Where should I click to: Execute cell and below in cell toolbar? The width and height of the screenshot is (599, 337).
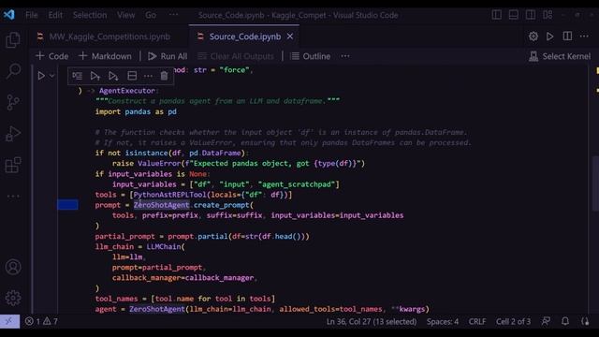click(x=113, y=76)
